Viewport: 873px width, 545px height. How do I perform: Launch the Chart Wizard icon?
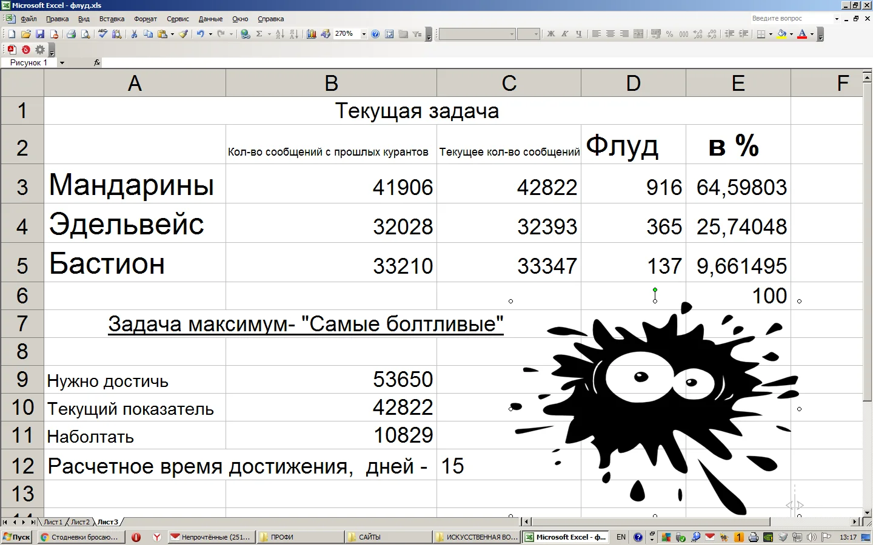pyautogui.click(x=311, y=35)
